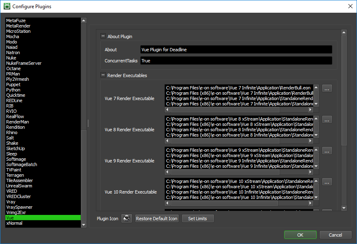Select Ply2Vrmesh in the plugin list

click(43, 79)
